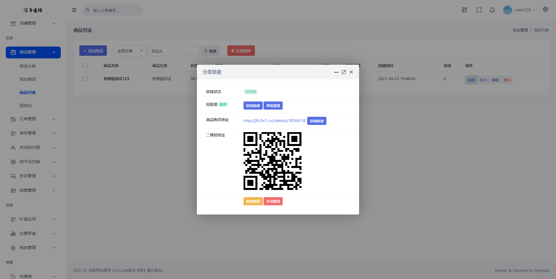Open the 全部分类 category dropdown
This screenshot has width=556, height=279.
pyautogui.click(x=130, y=51)
